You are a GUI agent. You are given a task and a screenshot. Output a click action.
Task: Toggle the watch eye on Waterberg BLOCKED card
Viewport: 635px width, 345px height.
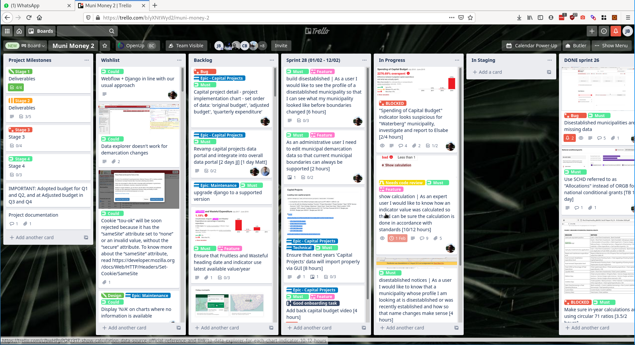tap(382, 146)
